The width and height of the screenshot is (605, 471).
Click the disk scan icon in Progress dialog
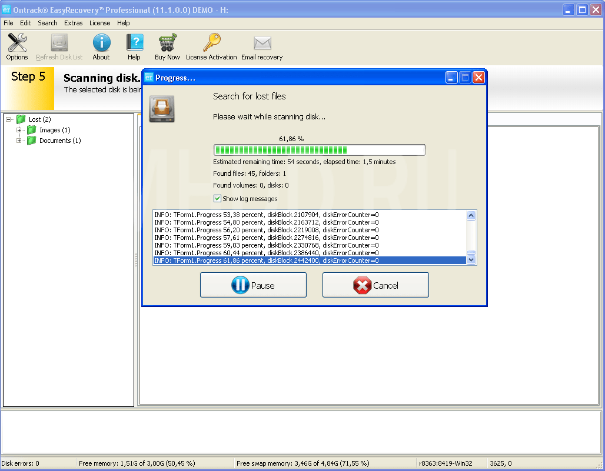coord(162,109)
